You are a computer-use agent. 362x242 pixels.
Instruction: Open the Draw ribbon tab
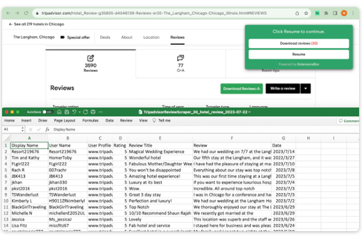coord(43,121)
